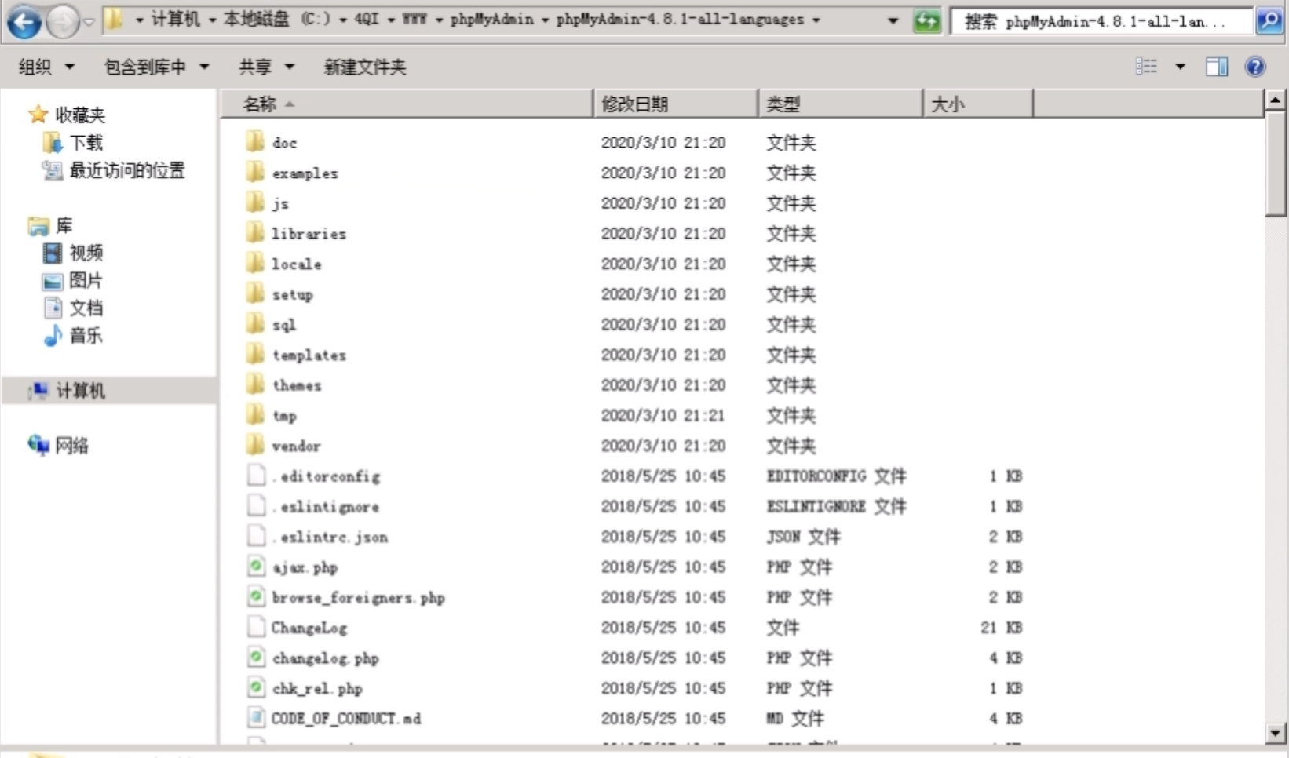Open the address bar history dropdown arrow
1289x758 pixels.
[893, 20]
